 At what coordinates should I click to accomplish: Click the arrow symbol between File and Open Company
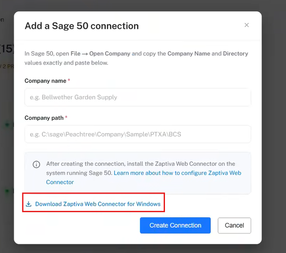[85, 54]
